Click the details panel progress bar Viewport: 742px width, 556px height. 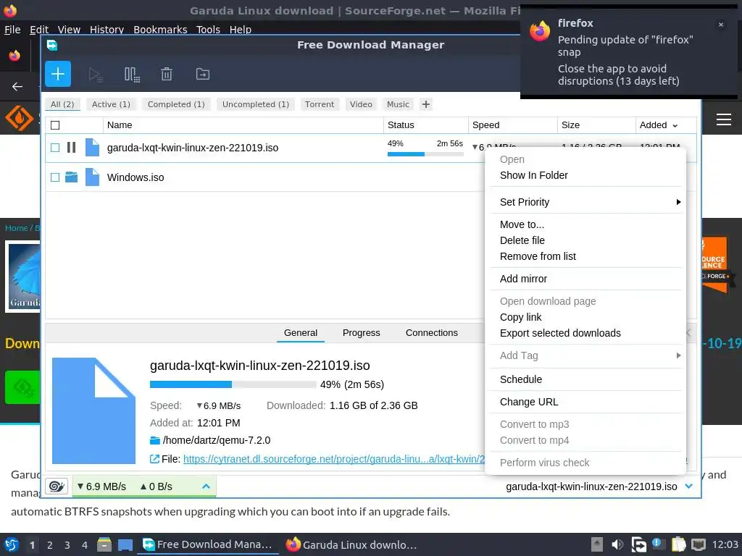[233, 384]
